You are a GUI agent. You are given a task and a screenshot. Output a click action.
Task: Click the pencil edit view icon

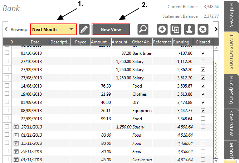click(84, 29)
